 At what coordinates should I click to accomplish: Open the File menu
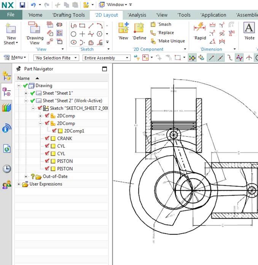click(11, 15)
